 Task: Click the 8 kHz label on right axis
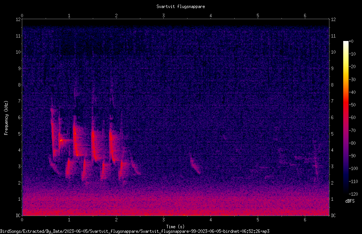coord(332,85)
